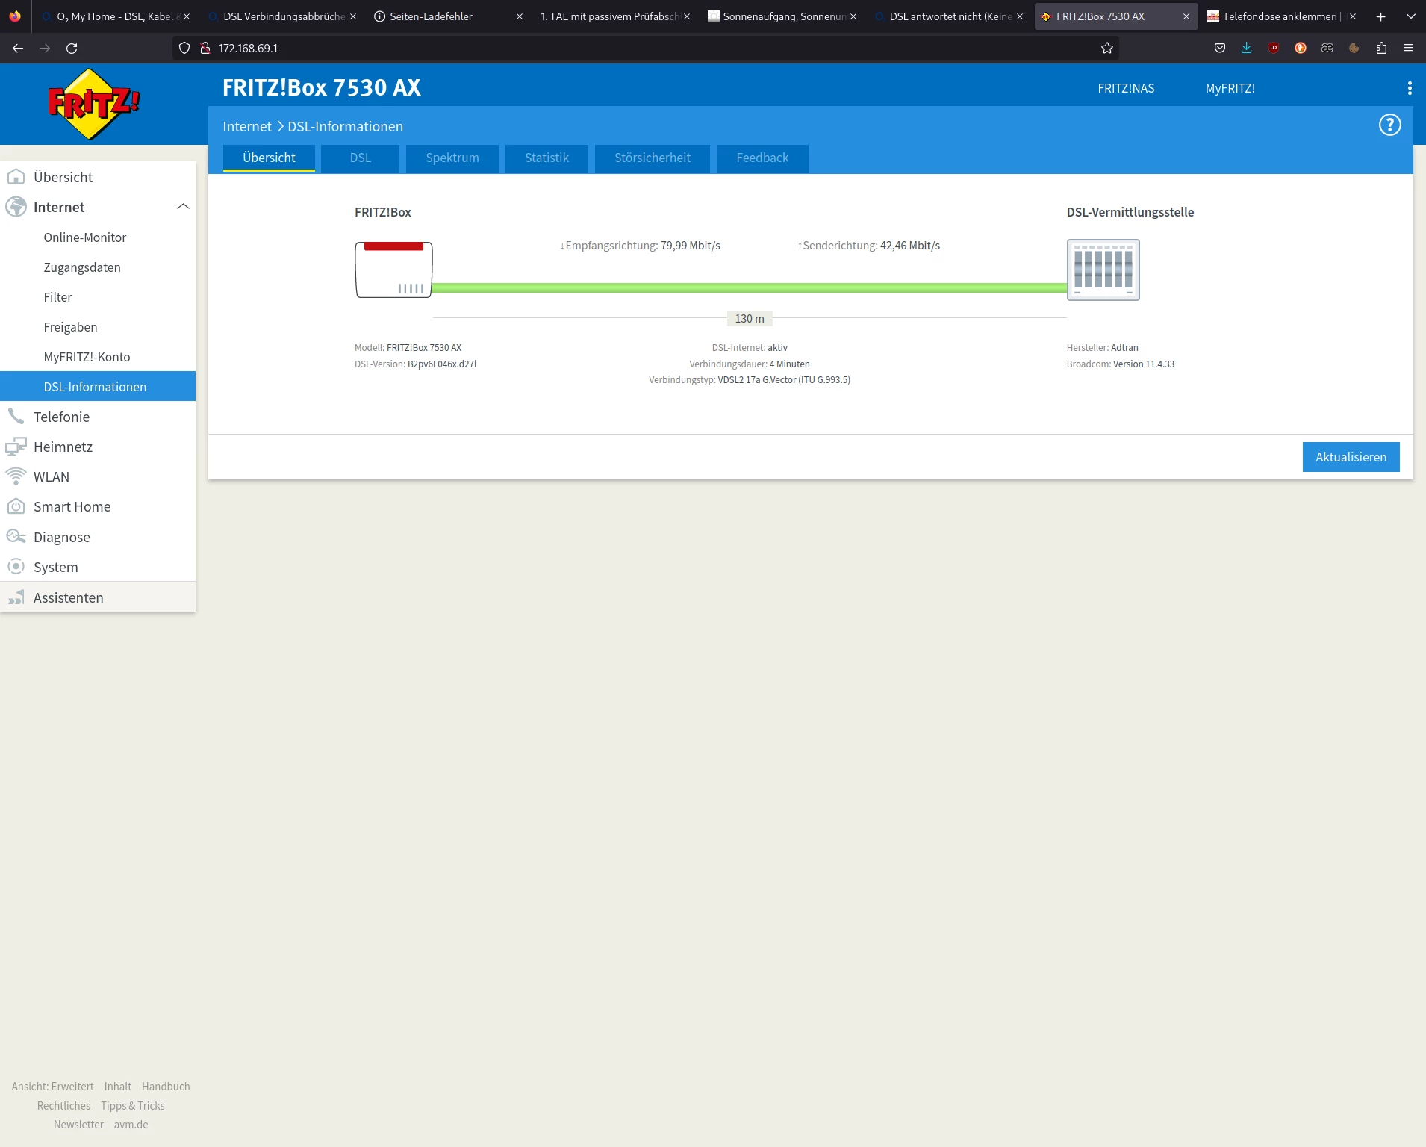Switch to Telefondose anklemmen browser tab
This screenshot has height=1147, width=1426.
[x=1281, y=16]
